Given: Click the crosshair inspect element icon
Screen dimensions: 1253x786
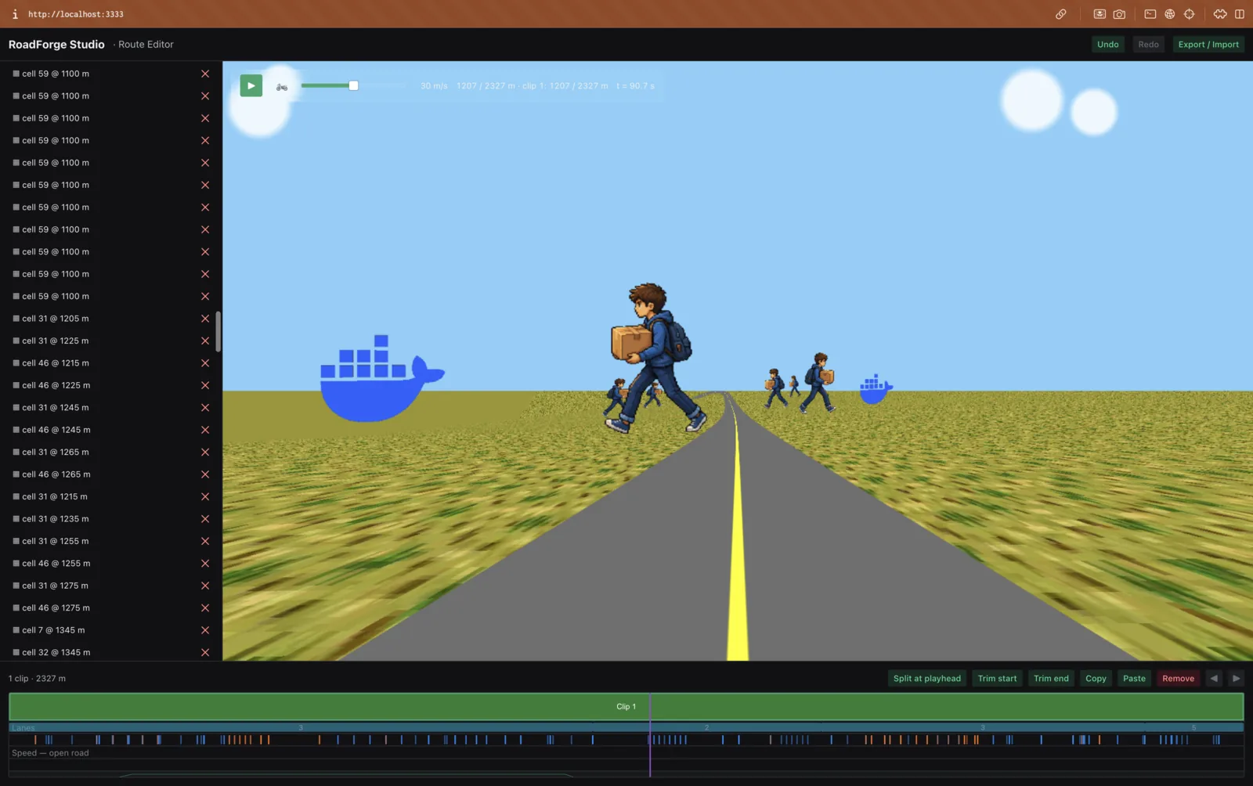Looking at the screenshot, I should [x=1190, y=14].
